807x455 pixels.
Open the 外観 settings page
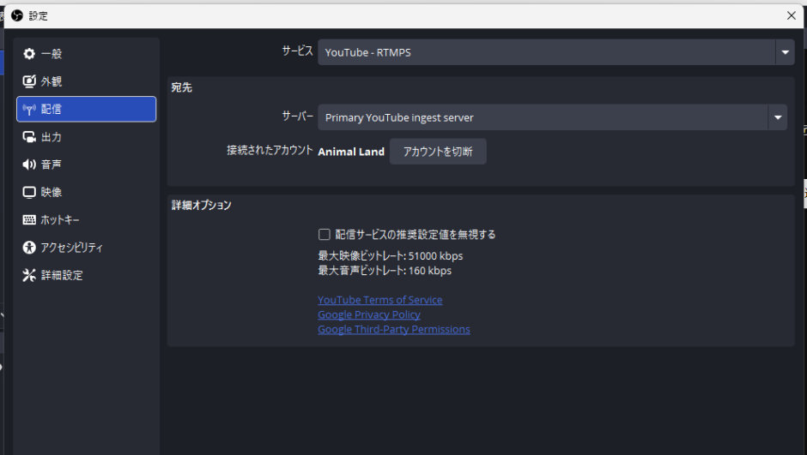87,81
